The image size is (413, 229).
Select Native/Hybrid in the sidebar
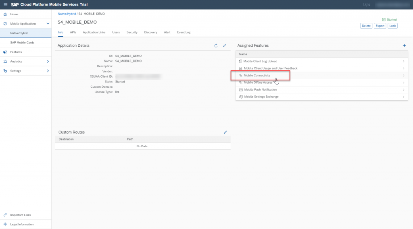tap(25, 33)
